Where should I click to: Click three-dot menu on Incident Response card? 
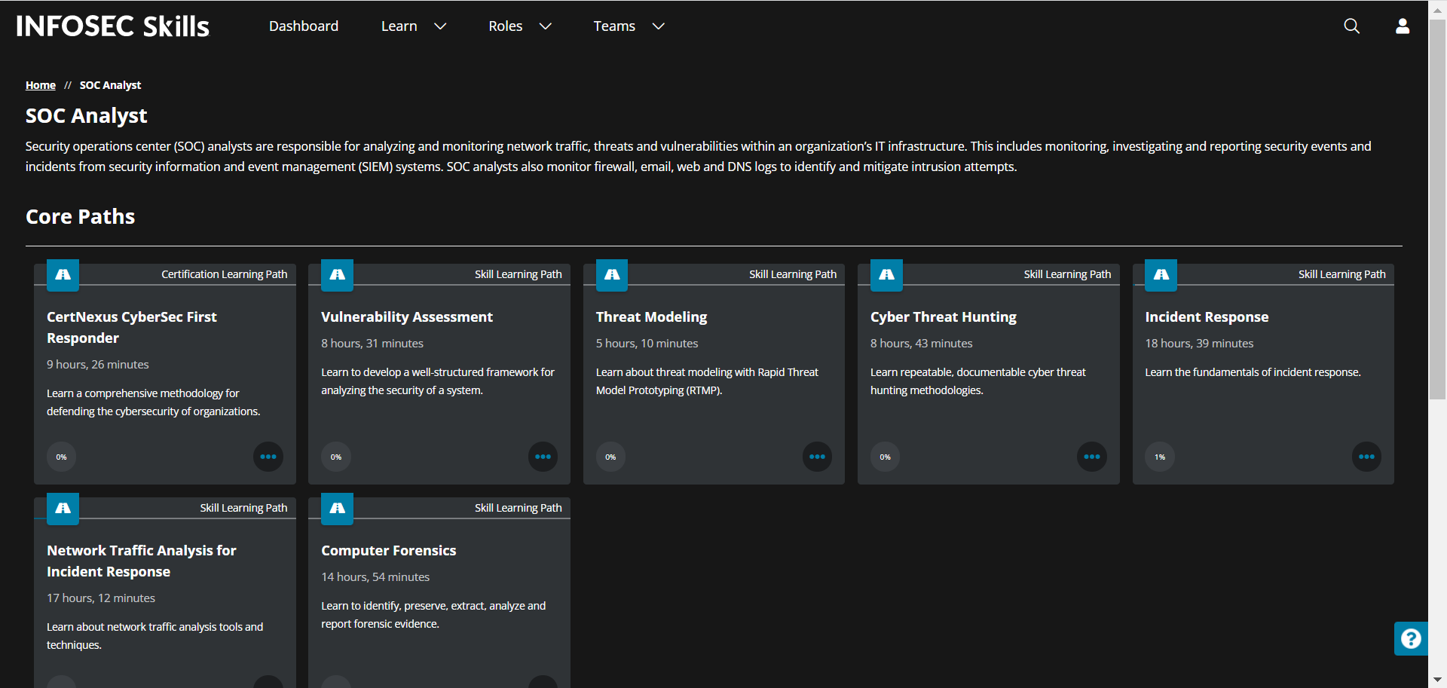1366,457
